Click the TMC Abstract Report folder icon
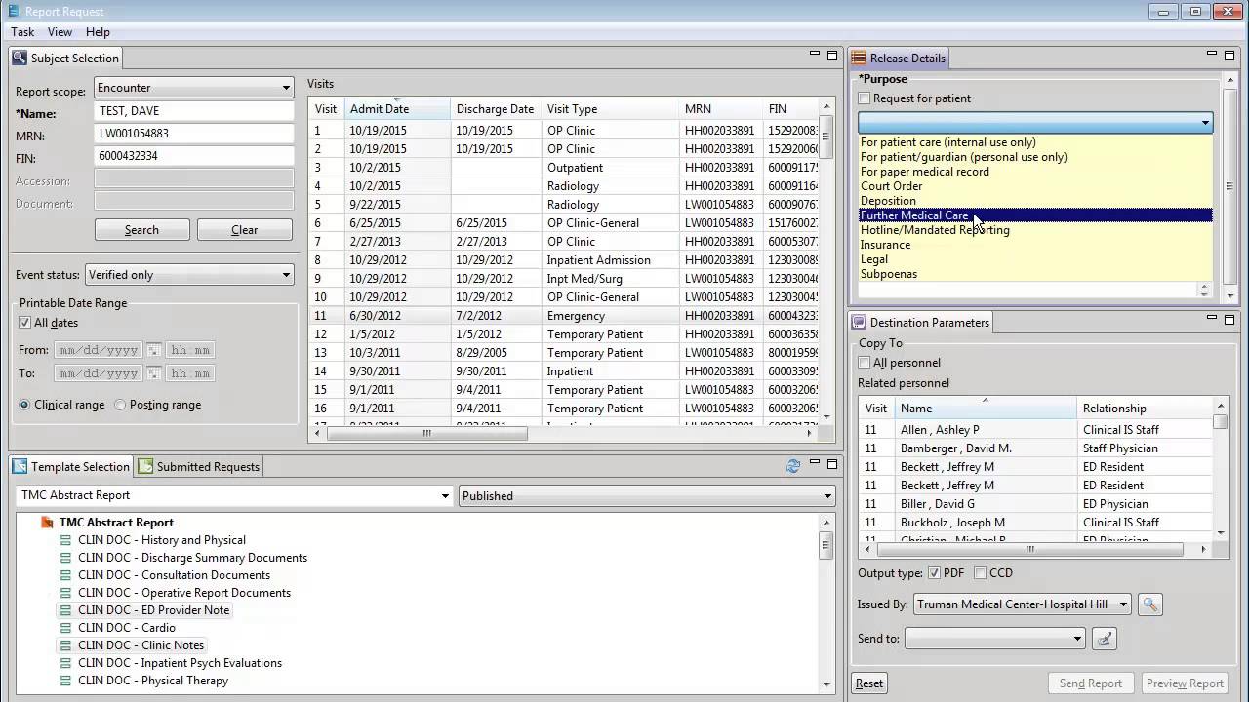1249x702 pixels. pyautogui.click(x=47, y=523)
